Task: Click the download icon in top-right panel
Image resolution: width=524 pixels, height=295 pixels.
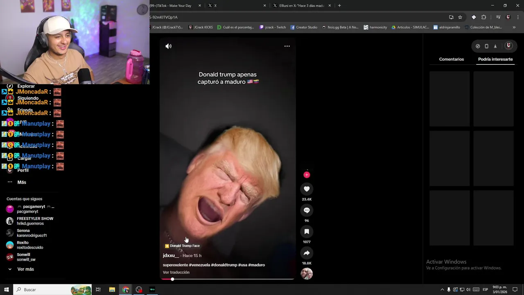Action: tap(495, 46)
